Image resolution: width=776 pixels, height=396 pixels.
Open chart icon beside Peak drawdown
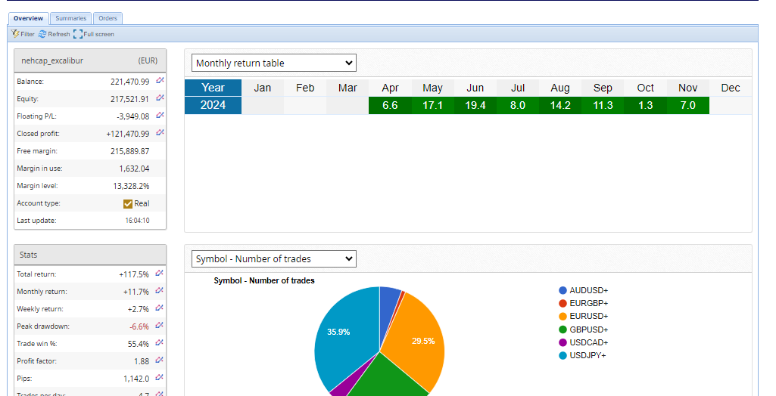pos(160,326)
